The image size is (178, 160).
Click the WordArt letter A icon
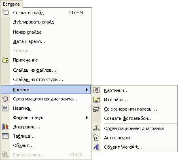tap(96, 147)
